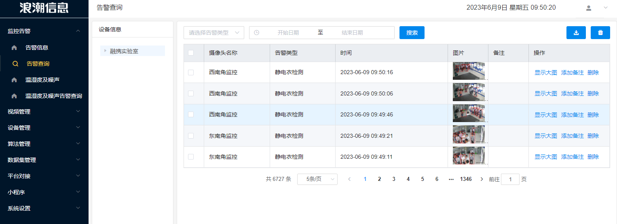Click the download icon button
617x224 pixels.
pyautogui.click(x=576, y=33)
